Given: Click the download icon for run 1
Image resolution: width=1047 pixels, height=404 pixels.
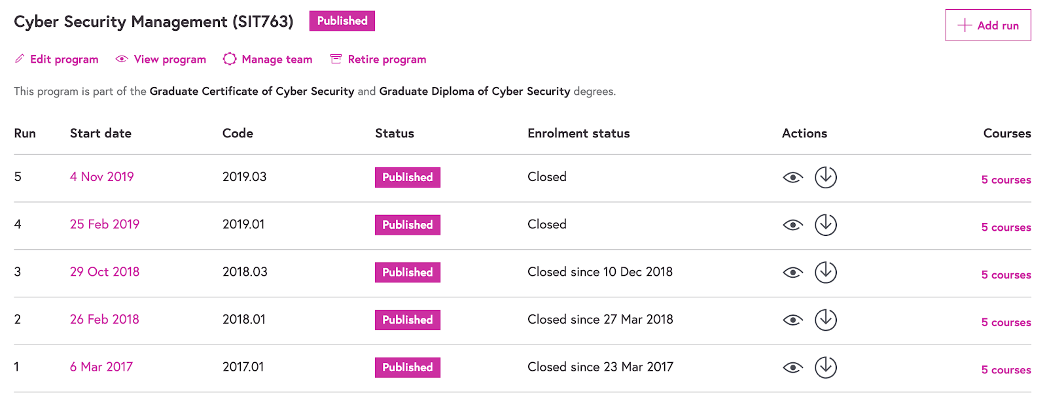Looking at the screenshot, I should [826, 367].
